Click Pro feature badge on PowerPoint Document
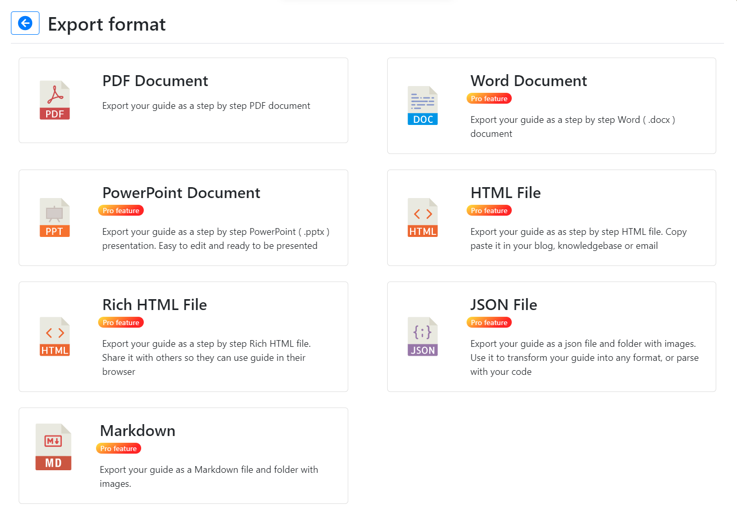Viewport: 737px width, 520px height. coord(120,210)
